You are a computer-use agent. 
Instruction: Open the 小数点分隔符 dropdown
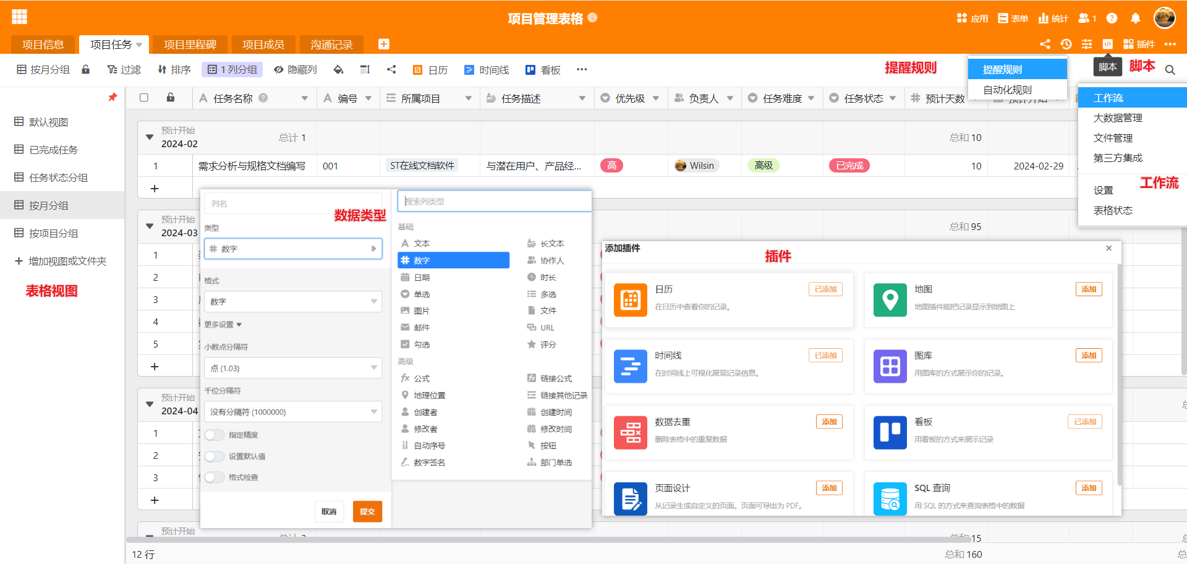[x=293, y=368]
